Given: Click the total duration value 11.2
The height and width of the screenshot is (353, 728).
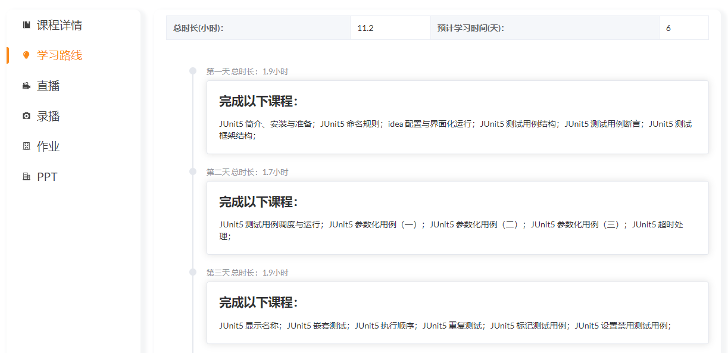Looking at the screenshot, I should (365, 28).
